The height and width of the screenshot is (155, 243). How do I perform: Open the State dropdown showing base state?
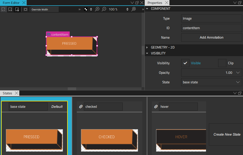click(x=212, y=82)
